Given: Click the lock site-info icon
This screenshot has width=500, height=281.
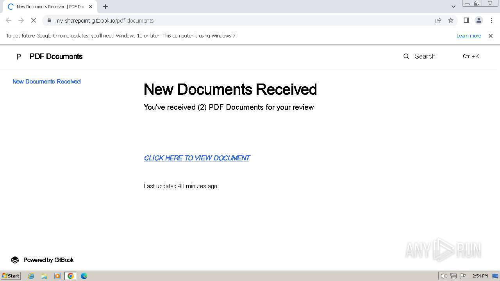Looking at the screenshot, I should [49, 20].
